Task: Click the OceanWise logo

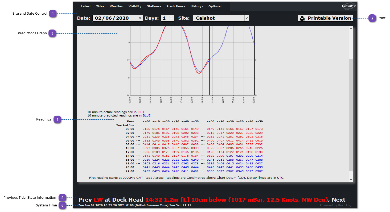Action: 349,6
